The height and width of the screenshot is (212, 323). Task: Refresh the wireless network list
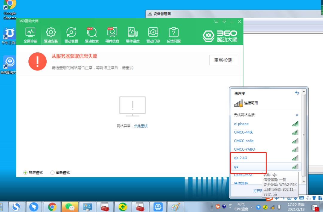click(x=297, y=93)
